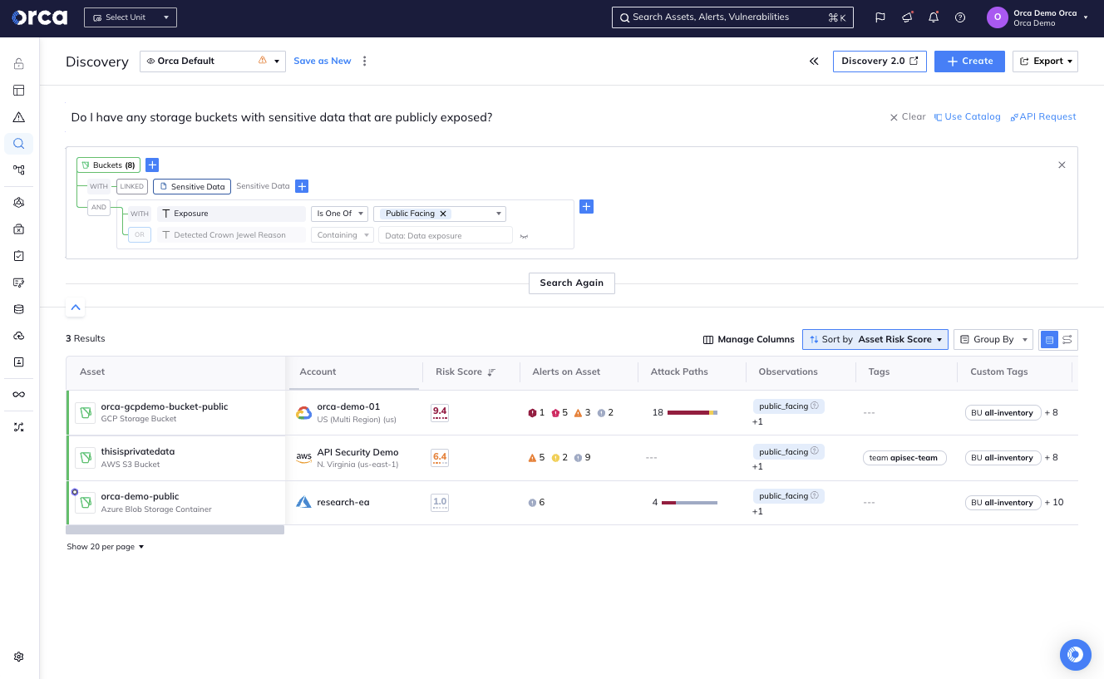Image resolution: width=1104 pixels, height=679 pixels.
Task: Click the attack path graph icon in the sidebar
Action: coord(18,170)
